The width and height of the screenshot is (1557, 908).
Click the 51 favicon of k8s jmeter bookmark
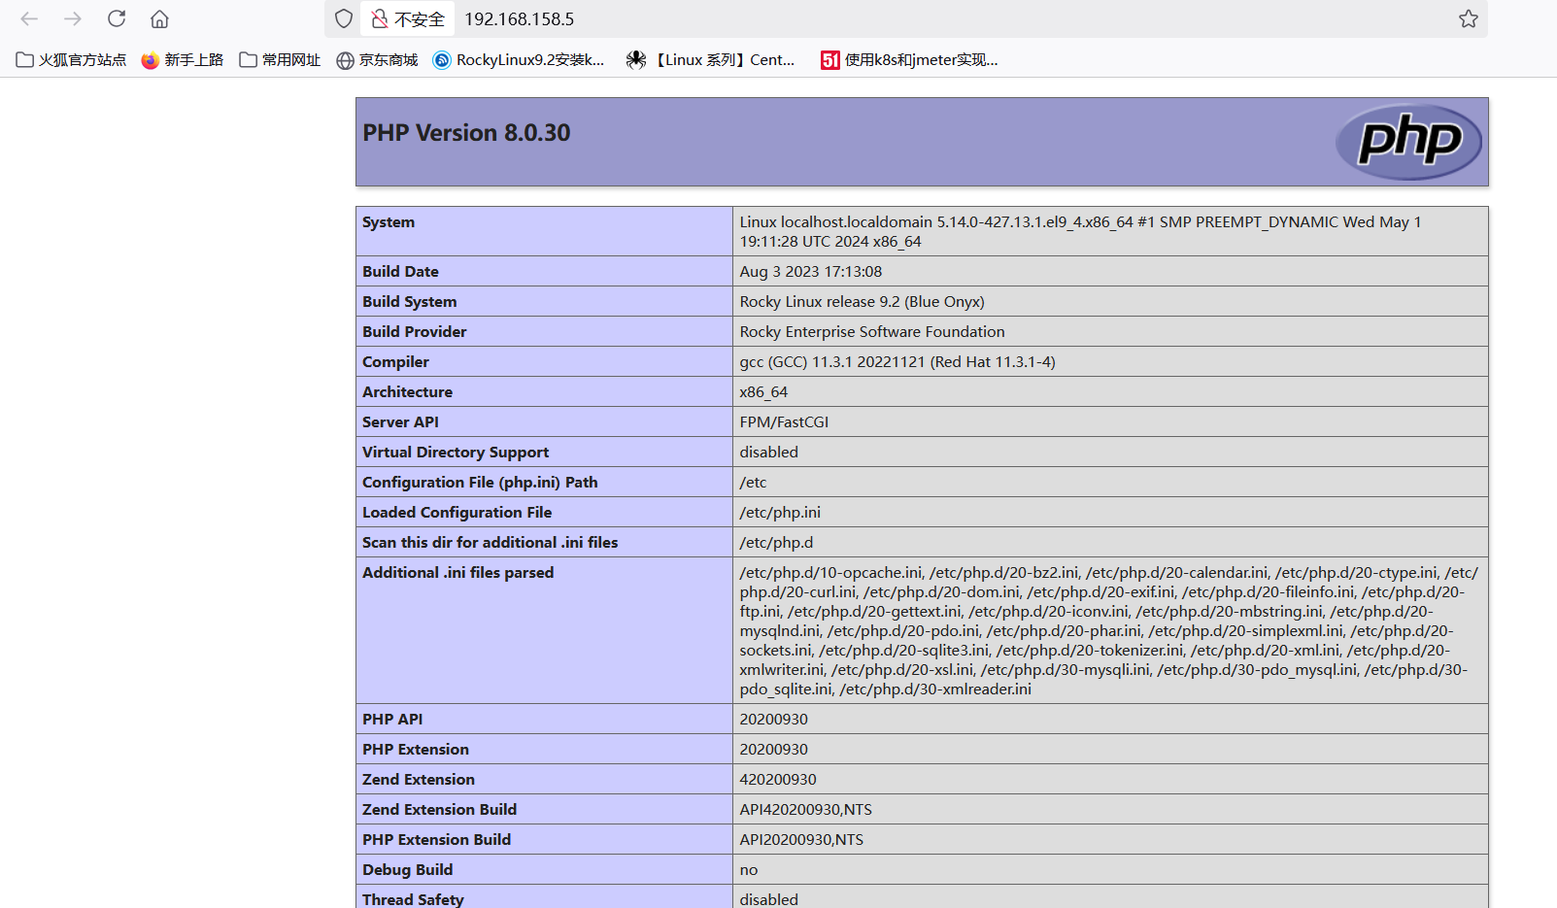(830, 60)
